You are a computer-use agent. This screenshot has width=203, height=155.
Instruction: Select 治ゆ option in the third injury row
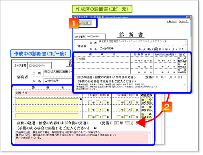(146, 107)
